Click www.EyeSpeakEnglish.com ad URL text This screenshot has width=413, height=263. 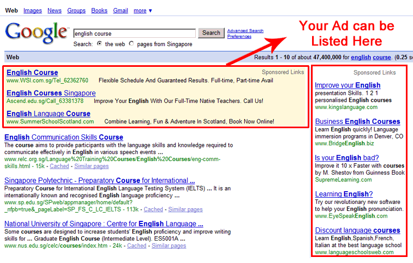tap(352, 216)
